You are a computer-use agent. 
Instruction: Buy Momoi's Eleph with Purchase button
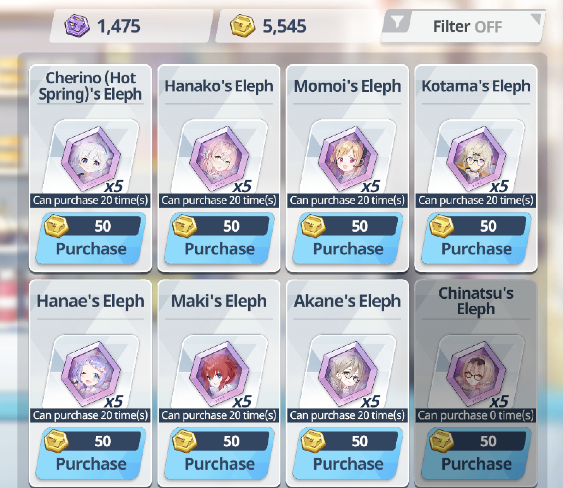[348, 238]
